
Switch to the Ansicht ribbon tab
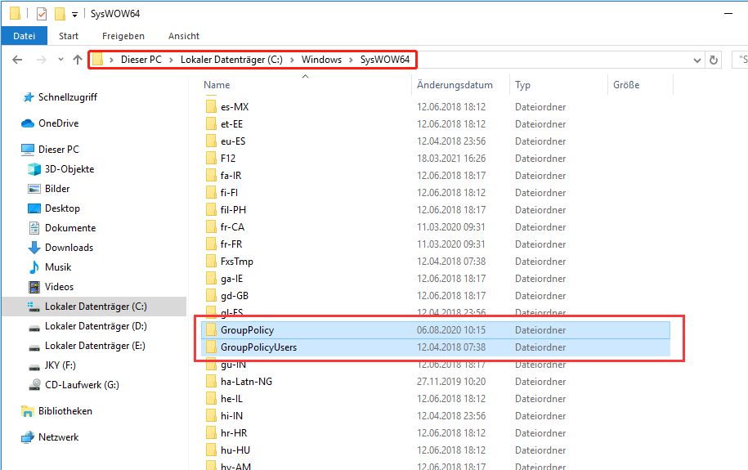(x=184, y=36)
